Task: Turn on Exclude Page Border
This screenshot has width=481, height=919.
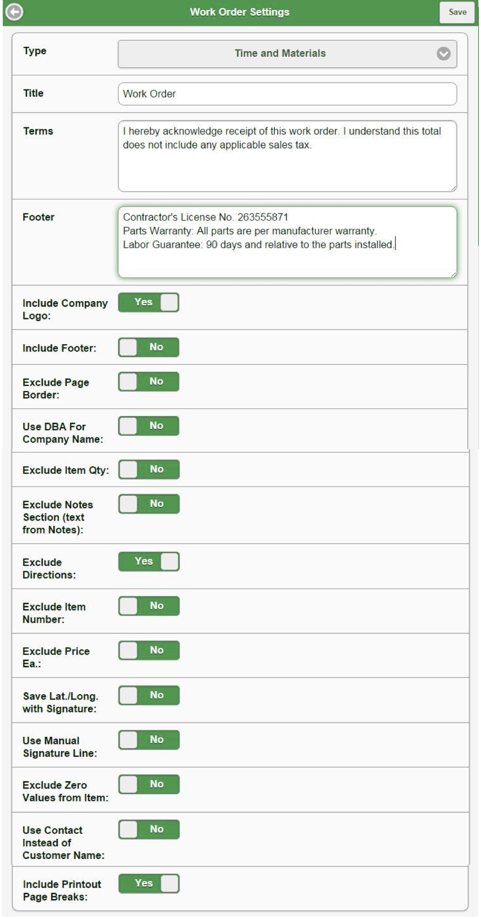Action: (x=149, y=381)
